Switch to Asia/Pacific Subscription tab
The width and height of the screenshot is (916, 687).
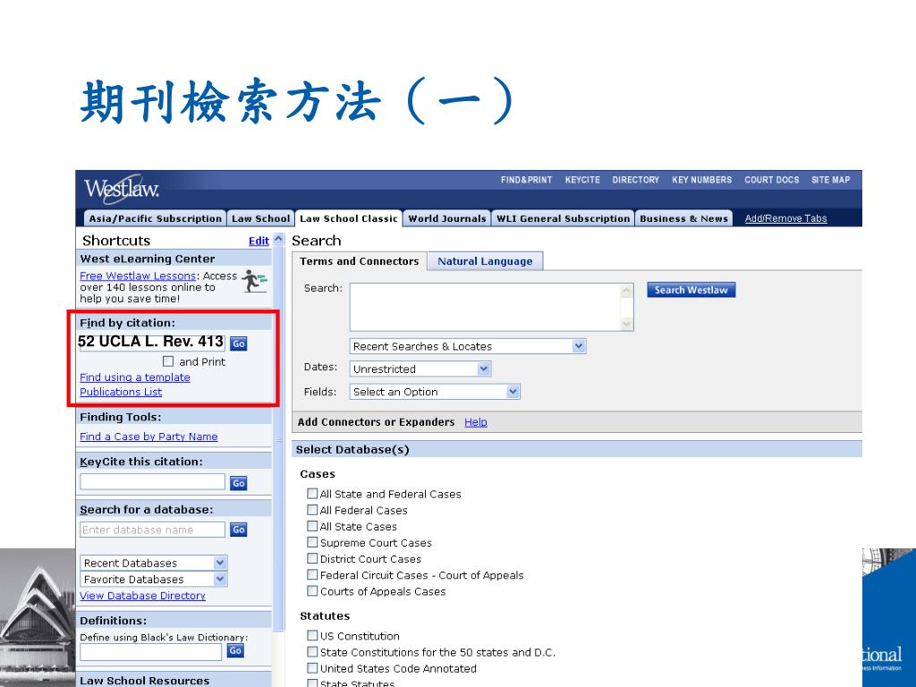tap(156, 218)
